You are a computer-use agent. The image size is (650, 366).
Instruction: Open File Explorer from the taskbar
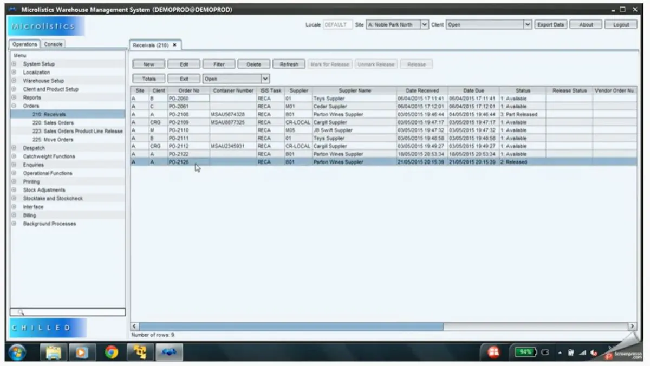click(x=54, y=352)
